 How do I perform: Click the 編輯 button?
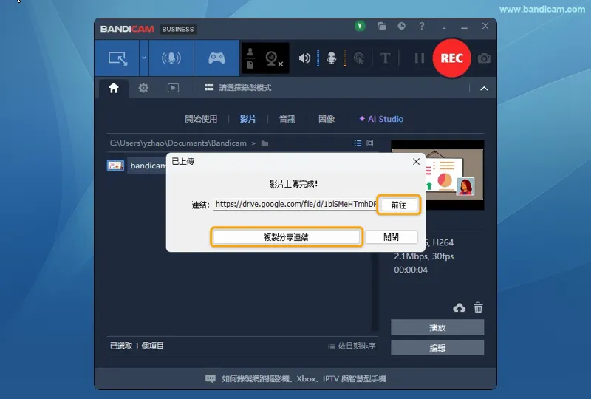pos(437,348)
